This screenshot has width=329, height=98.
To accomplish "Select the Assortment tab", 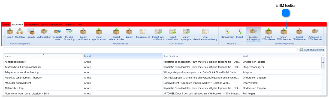I will (17, 24).
